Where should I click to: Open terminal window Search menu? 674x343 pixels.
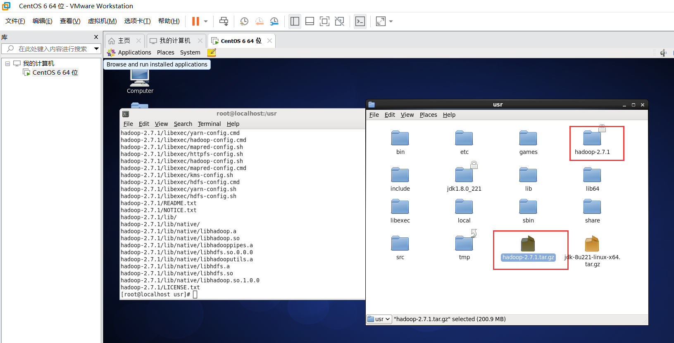pyautogui.click(x=183, y=124)
